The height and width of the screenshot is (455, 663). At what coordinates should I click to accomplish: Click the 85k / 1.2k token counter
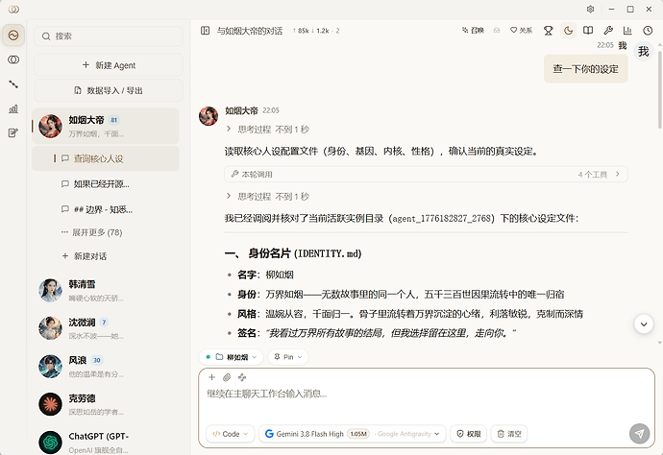tap(316, 31)
